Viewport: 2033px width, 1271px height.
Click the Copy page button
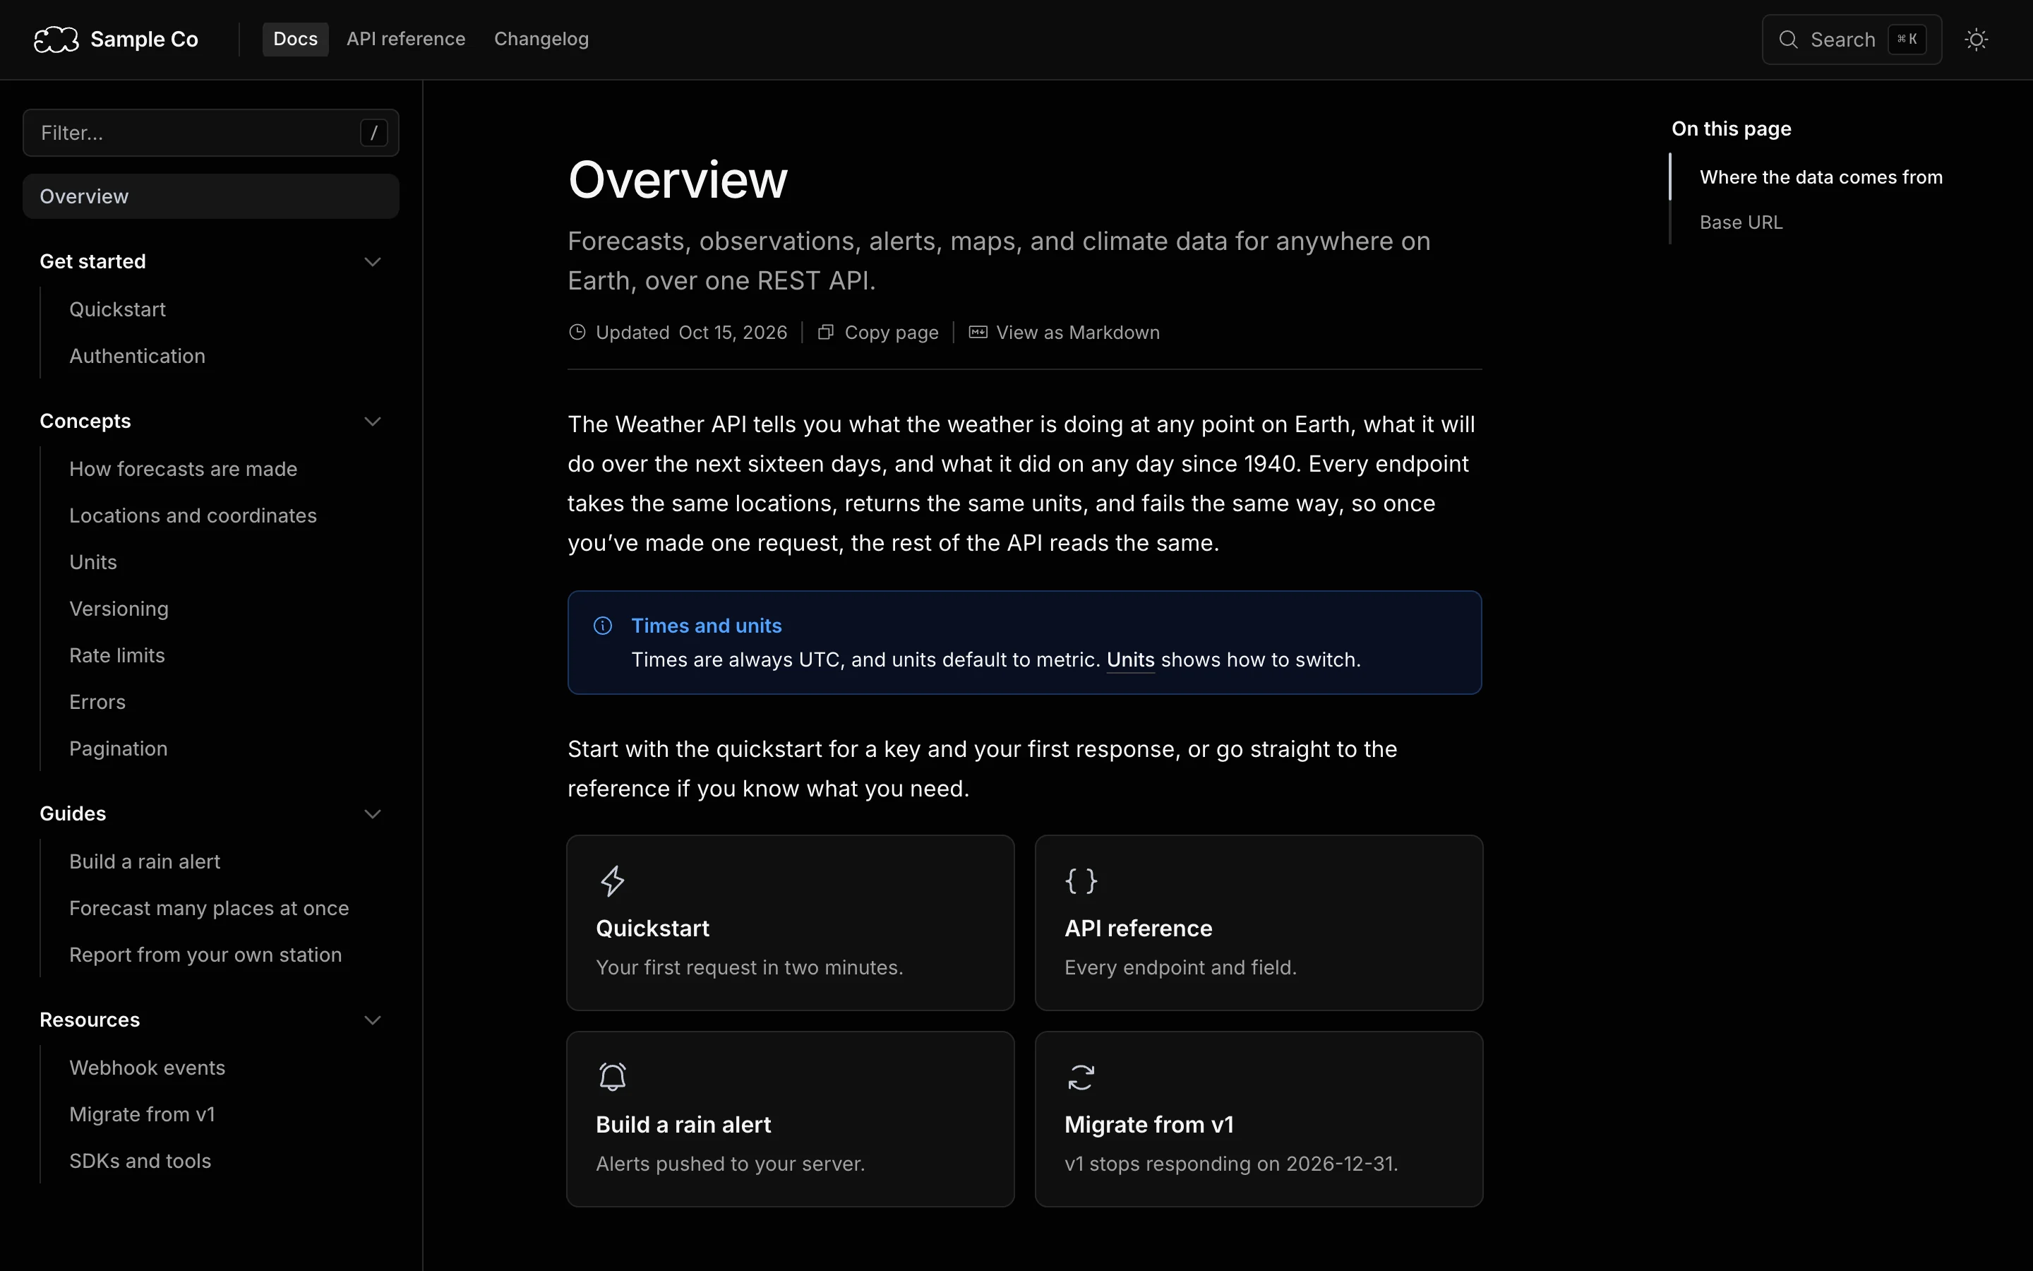pyautogui.click(x=878, y=332)
